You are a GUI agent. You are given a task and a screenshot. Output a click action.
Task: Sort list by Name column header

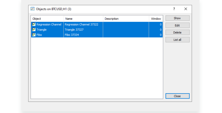(x=83, y=19)
